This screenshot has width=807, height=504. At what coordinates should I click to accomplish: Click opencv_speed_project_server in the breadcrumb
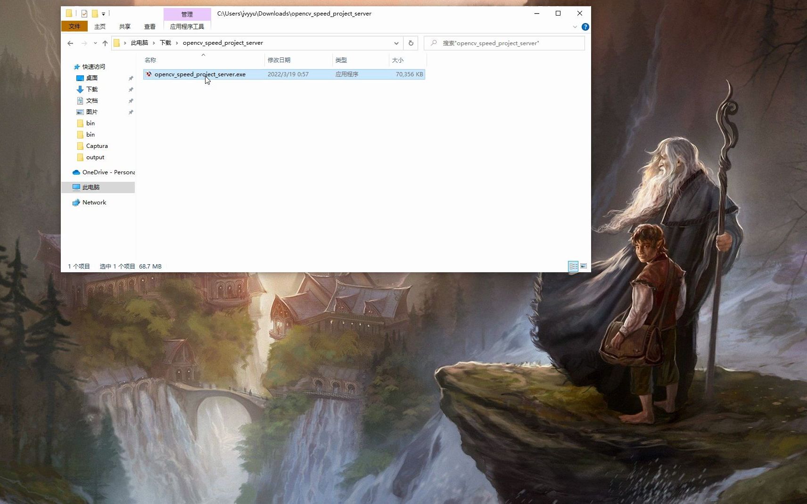pyautogui.click(x=223, y=43)
